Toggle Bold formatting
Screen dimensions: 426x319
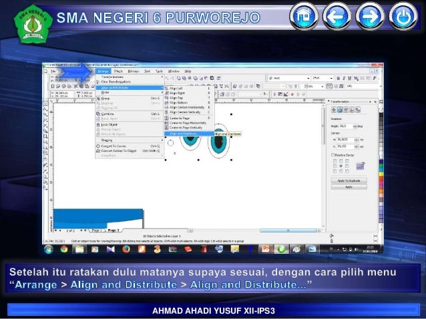[x=339, y=79]
